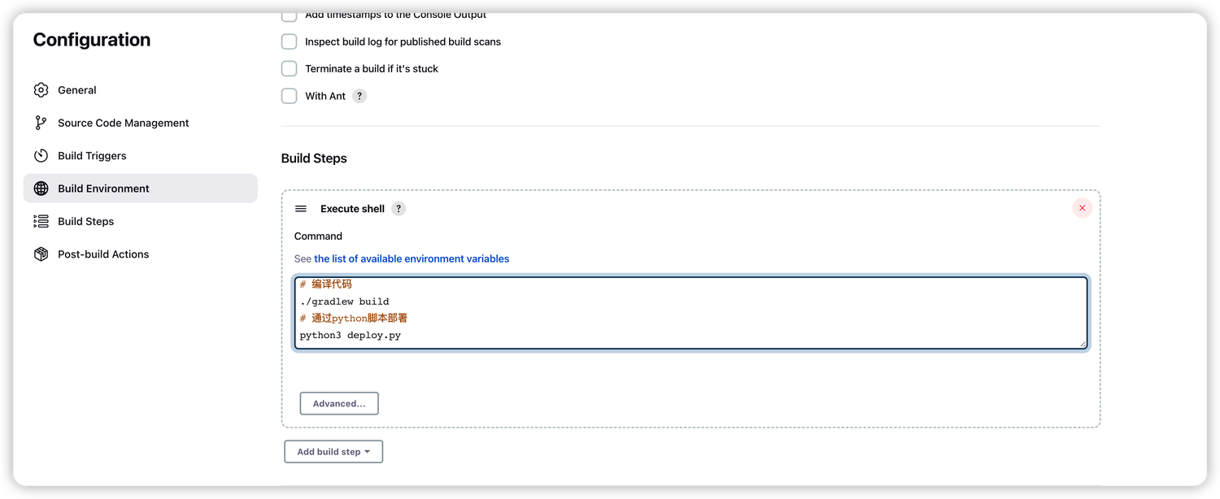The image size is (1220, 499).
Task: Click the Build Steps list icon
Action: point(41,221)
